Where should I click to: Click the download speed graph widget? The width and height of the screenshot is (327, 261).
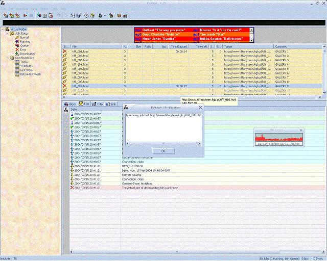click(278, 138)
